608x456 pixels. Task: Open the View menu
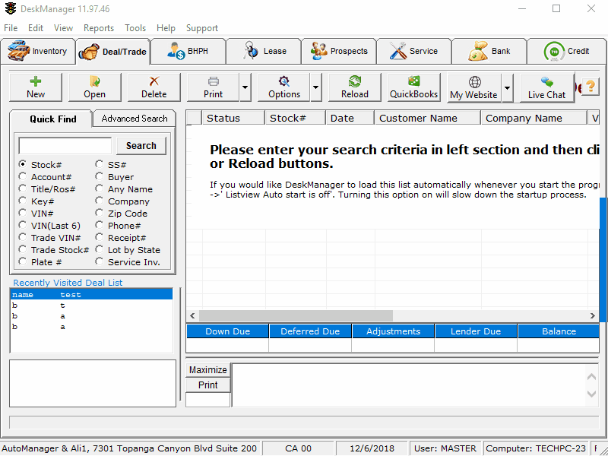[x=63, y=28]
